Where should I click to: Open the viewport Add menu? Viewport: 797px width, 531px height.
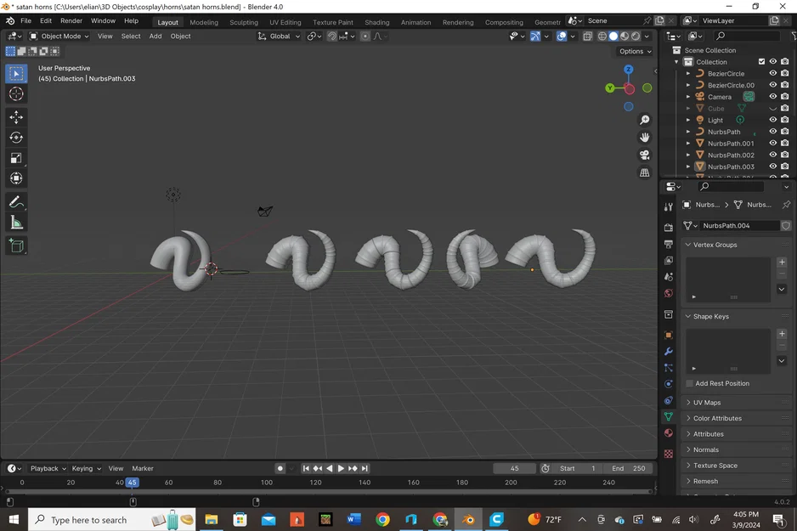pos(155,36)
